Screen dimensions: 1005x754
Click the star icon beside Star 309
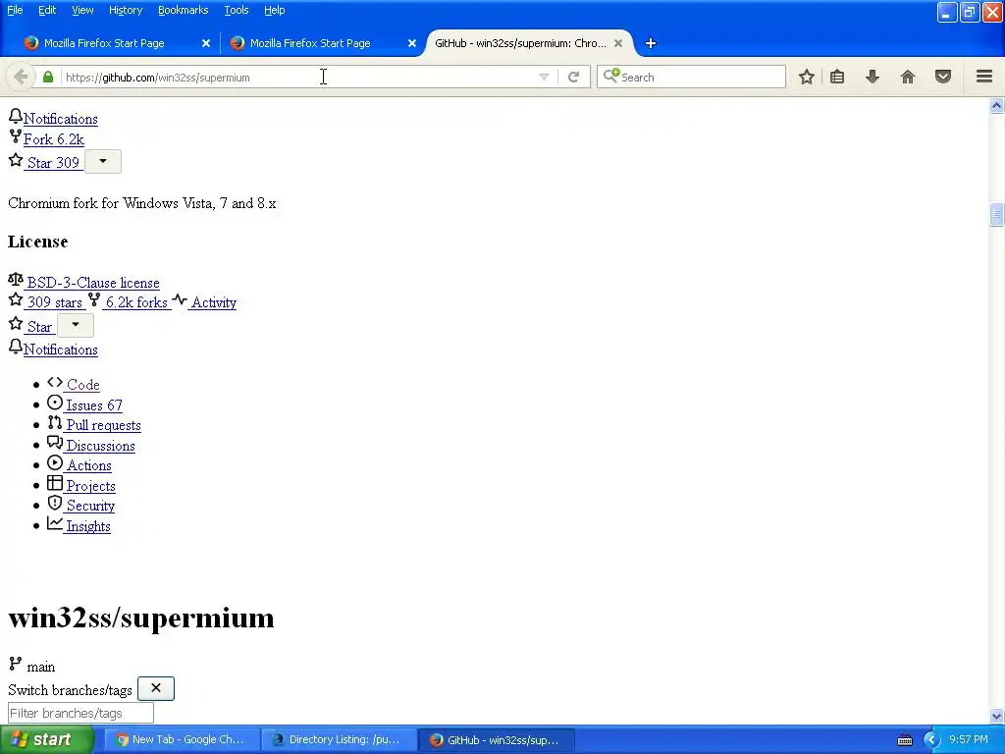(16, 160)
